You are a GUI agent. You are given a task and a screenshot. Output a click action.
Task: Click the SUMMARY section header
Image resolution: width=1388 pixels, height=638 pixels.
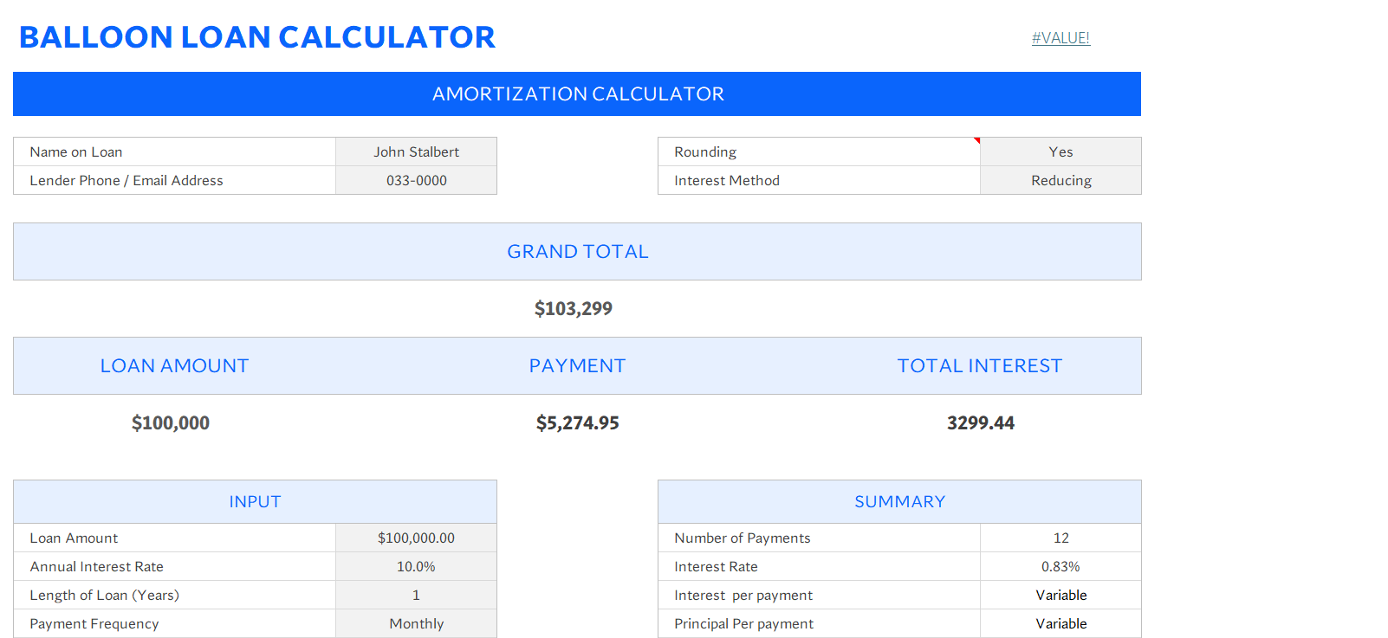click(899, 501)
